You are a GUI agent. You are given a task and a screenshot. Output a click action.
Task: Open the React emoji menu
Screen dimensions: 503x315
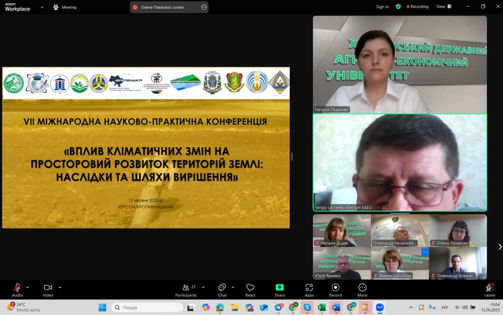[250, 289]
